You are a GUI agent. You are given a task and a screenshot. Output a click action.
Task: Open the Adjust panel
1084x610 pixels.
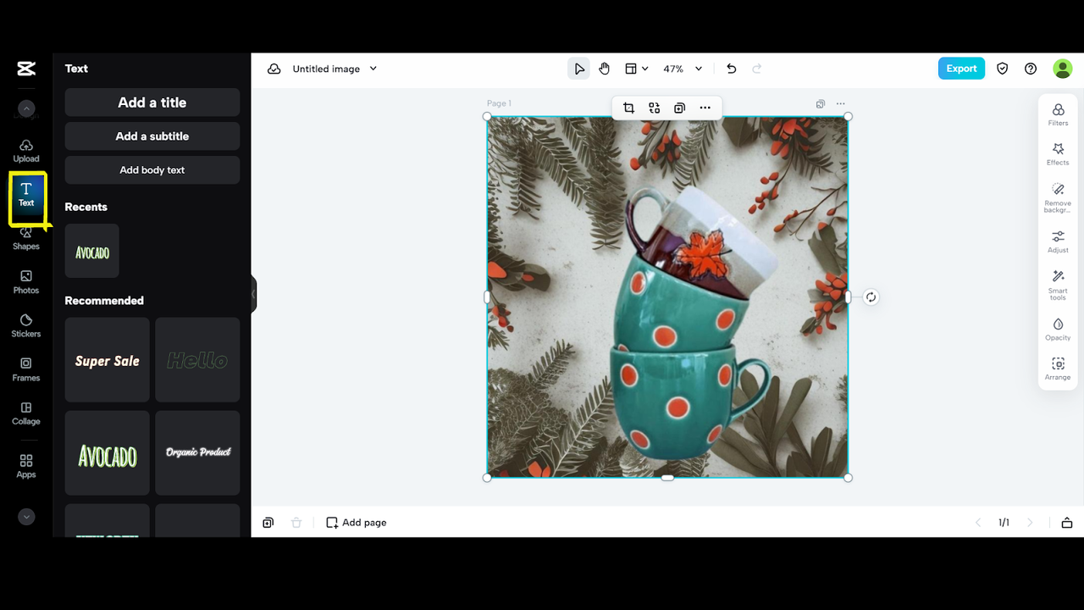coord(1058,241)
